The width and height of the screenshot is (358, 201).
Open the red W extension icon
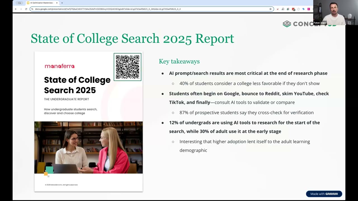(x=277, y=9)
